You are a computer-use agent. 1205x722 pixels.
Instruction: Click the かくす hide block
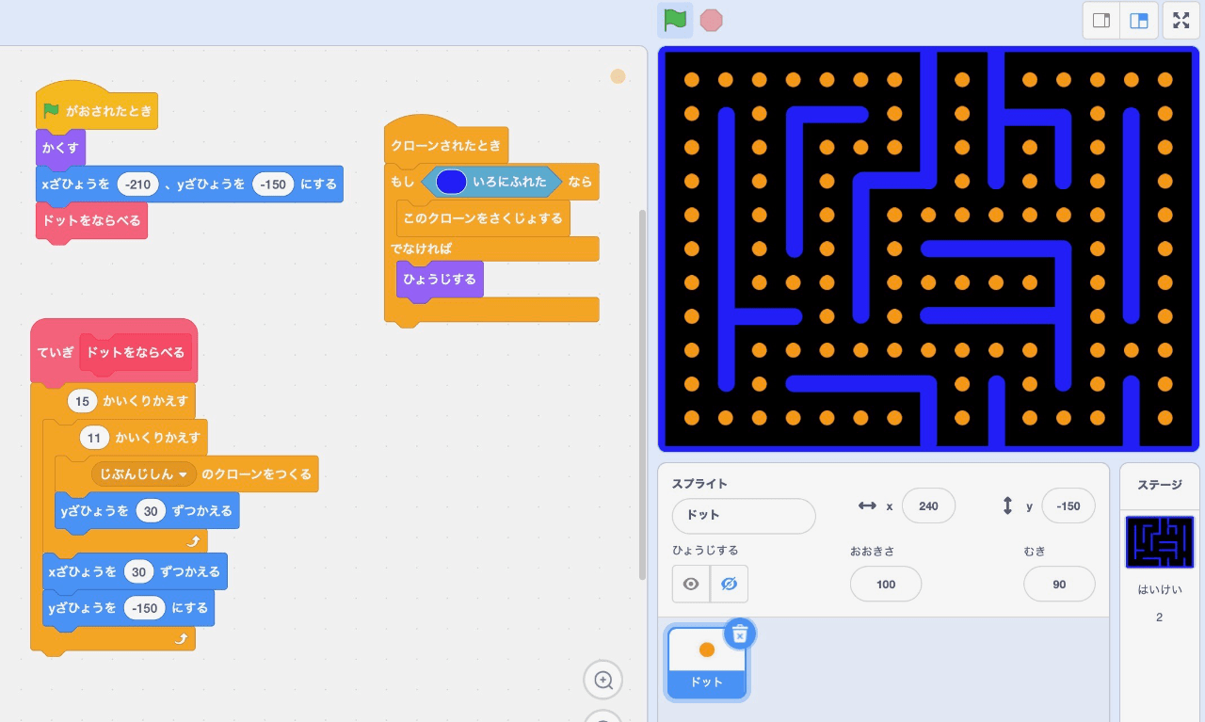(60, 147)
